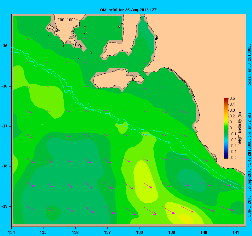Click the -0.5 colorbar tick label
Image resolution: width=252 pixels, height=236 pixels.
(233, 158)
